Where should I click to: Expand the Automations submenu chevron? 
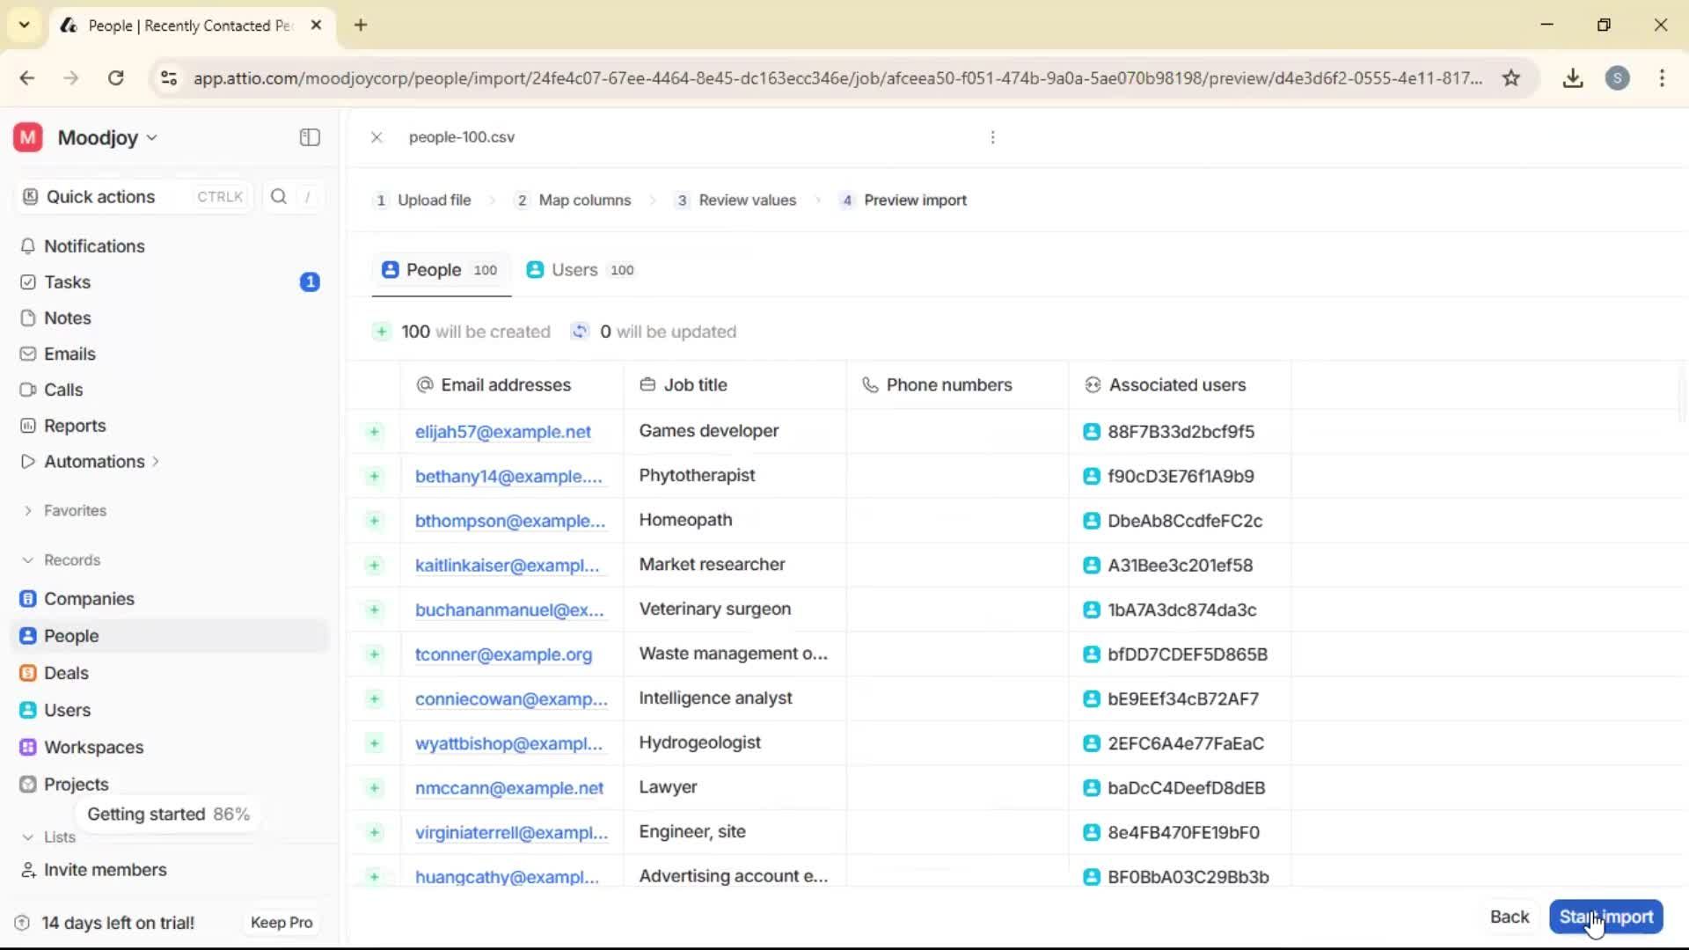tap(157, 461)
